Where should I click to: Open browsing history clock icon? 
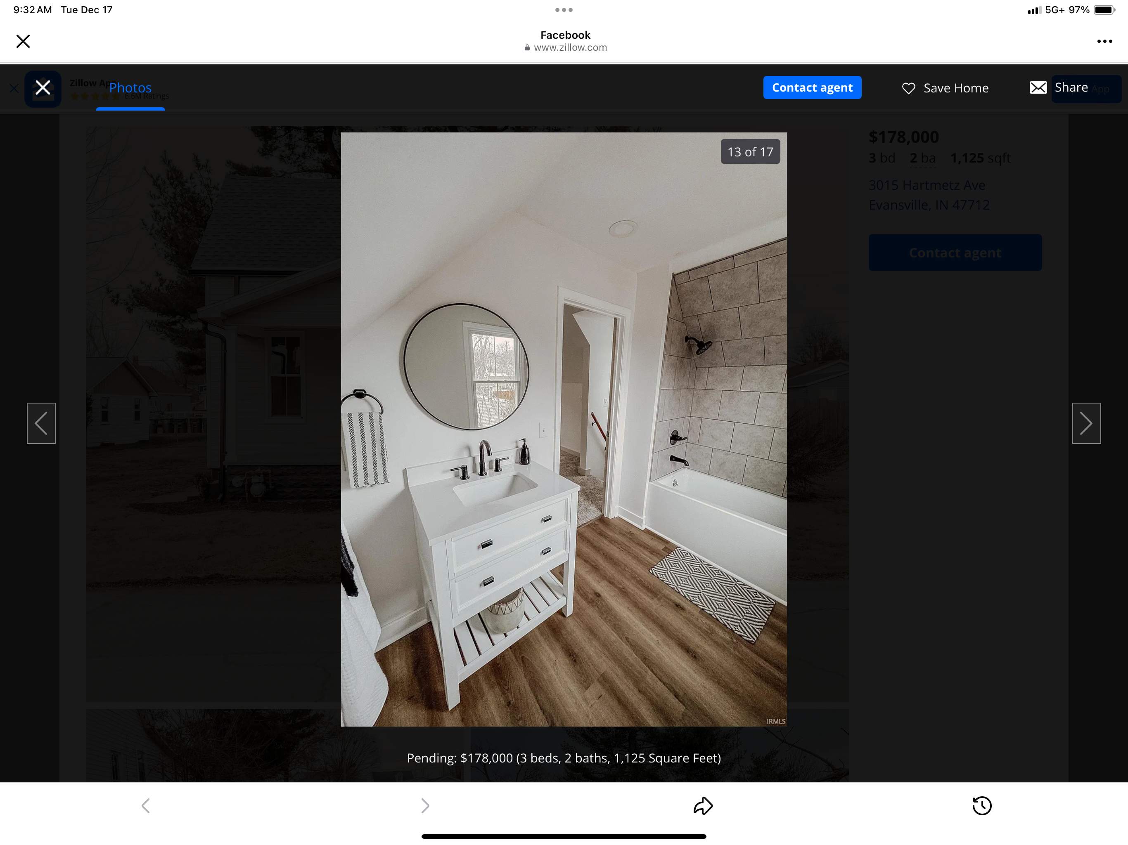tap(982, 806)
